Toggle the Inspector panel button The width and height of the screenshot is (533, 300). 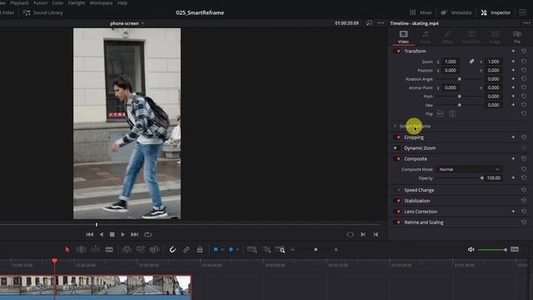pyautogui.click(x=496, y=12)
